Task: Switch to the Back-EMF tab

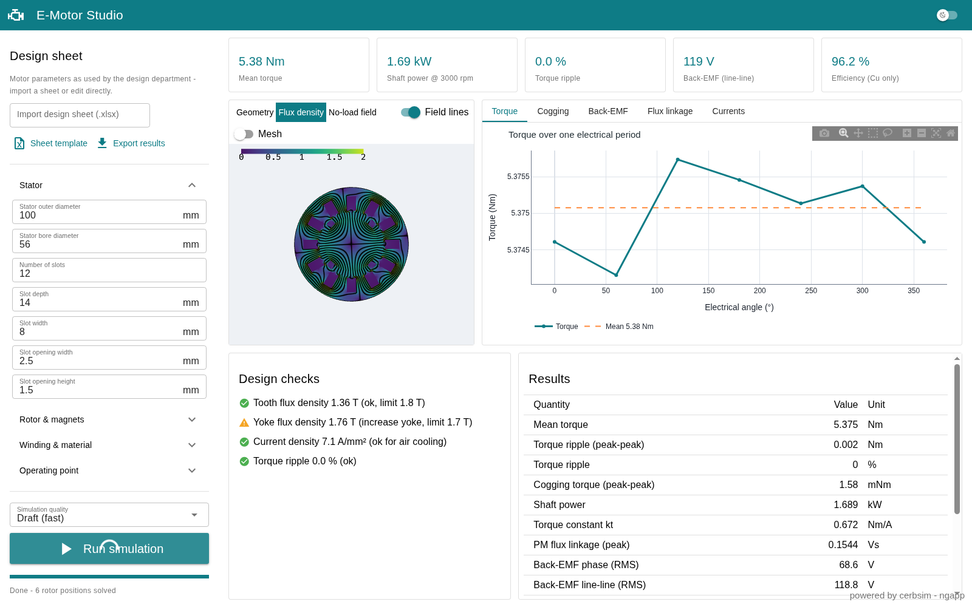Action: coord(608,111)
